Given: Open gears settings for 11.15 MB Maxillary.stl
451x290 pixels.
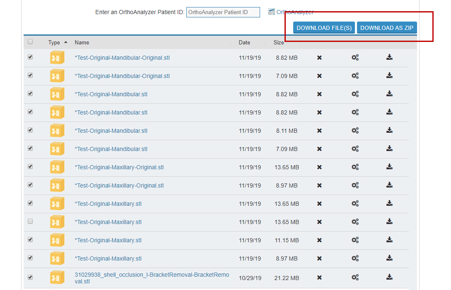Looking at the screenshot, I should click(x=355, y=240).
